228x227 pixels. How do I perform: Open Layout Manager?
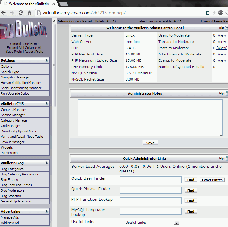(25, 142)
